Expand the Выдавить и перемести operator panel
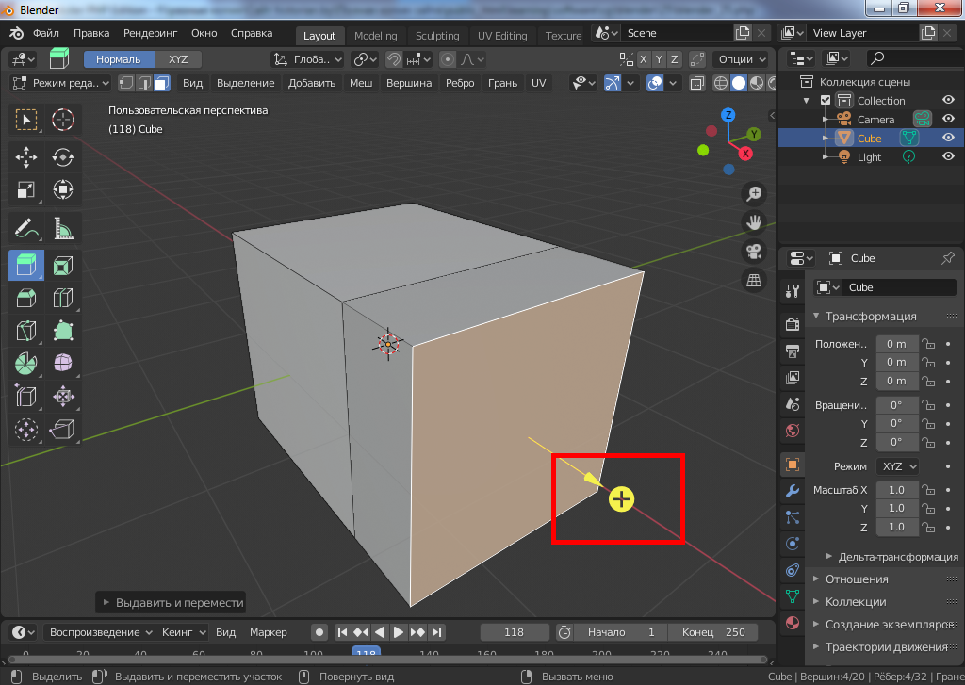 click(172, 602)
